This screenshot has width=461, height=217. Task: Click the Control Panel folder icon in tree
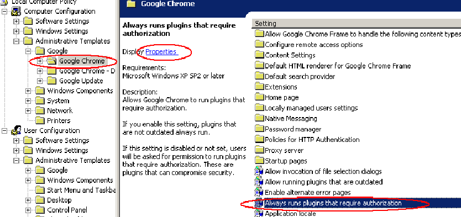tap(40, 210)
